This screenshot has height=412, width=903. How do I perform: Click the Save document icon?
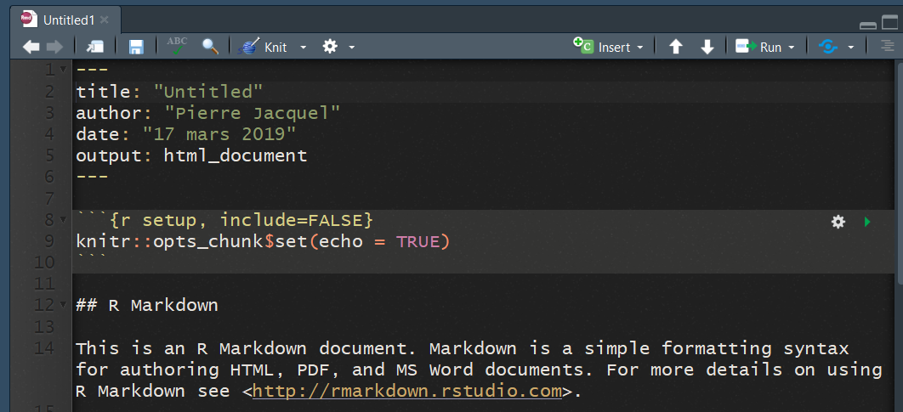point(136,48)
